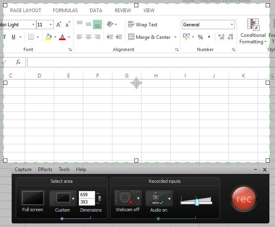Align text left in Alignment group
Image resolution: width=275 pixels, height=227 pixels.
(x=80, y=37)
